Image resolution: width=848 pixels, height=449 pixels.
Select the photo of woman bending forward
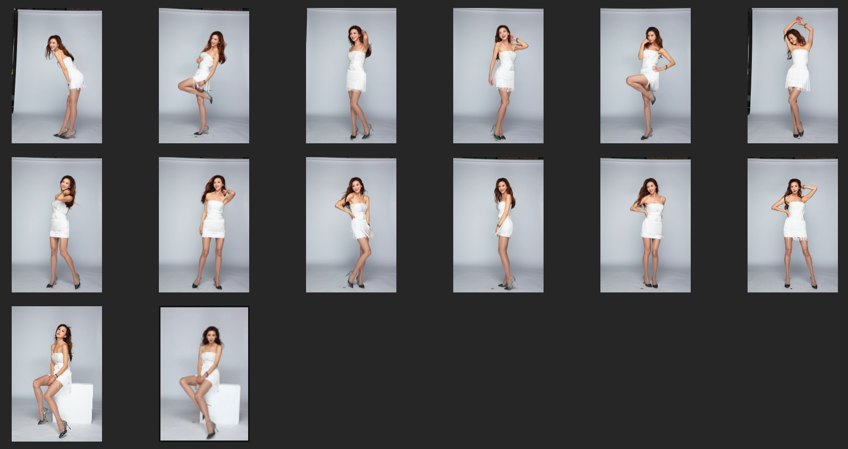tap(57, 76)
